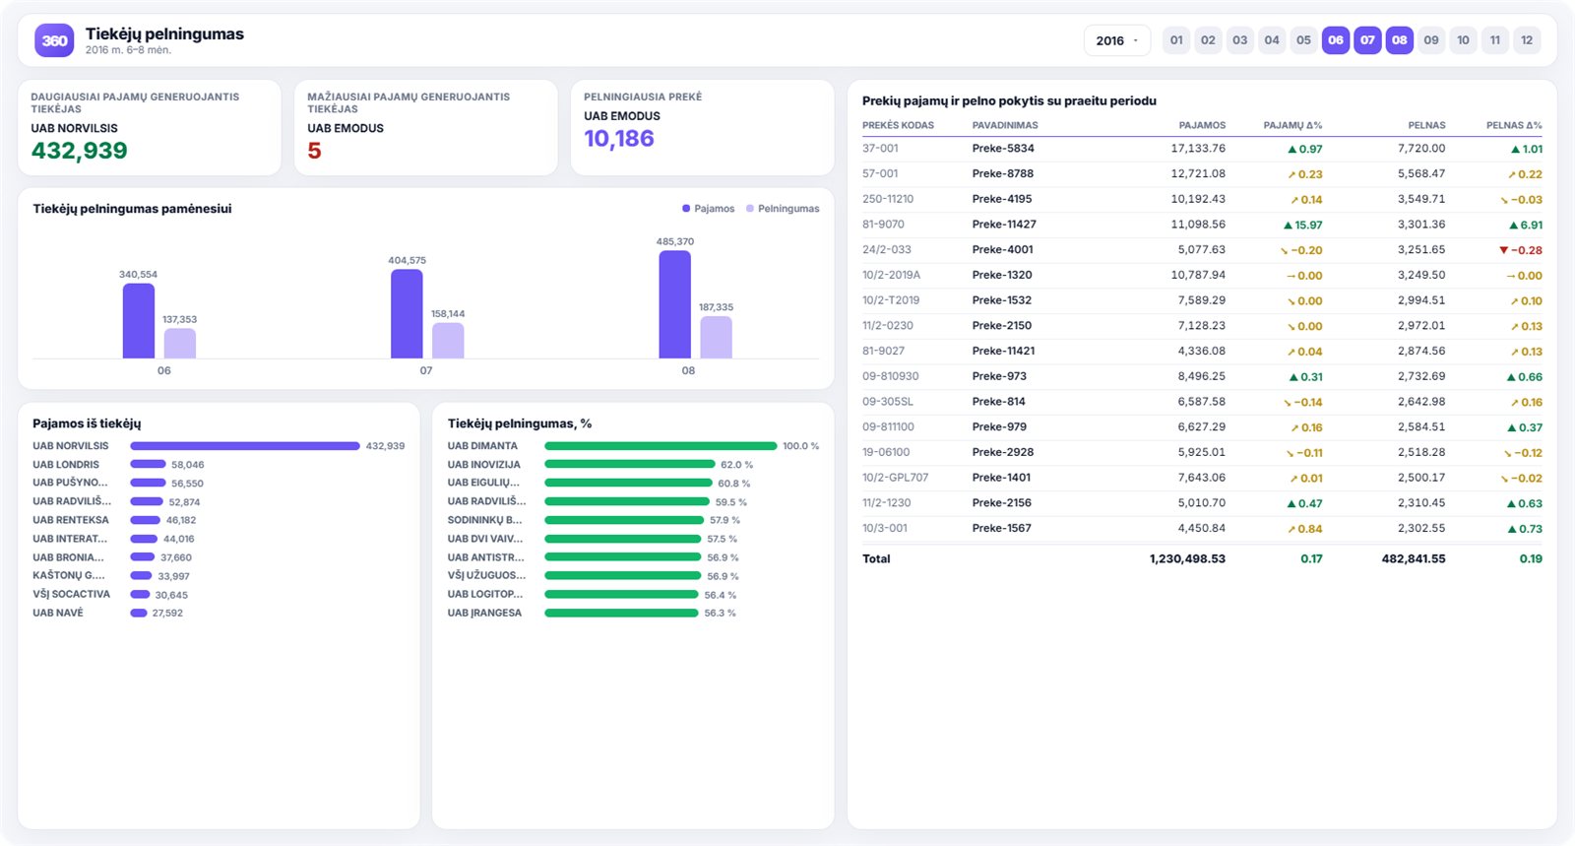Click top supplier value 432,939
The height and width of the screenshot is (846, 1575).
(80, 151)
